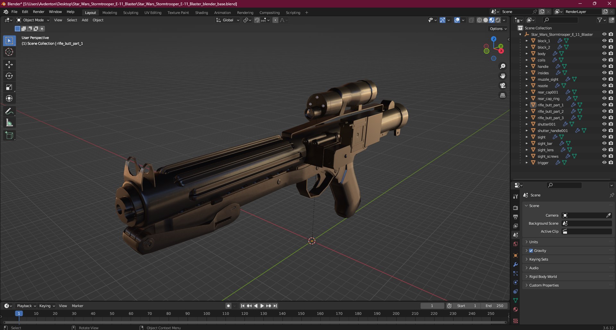Disable render camera icon for sight_lens
Screen dimensions: 616x330
pyautogui.click(x=611, y=150)
